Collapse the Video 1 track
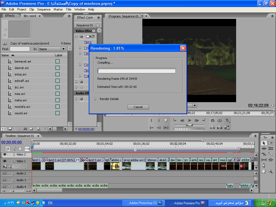The width and height of the screenshot is (276, 207). 14,161
